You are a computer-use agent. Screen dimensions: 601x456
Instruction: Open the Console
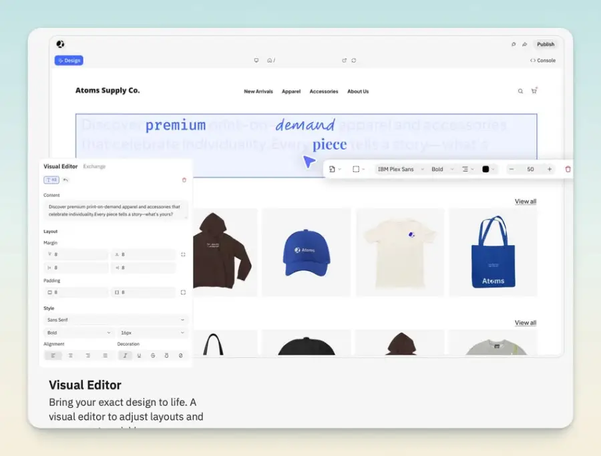tap(543, 60)
